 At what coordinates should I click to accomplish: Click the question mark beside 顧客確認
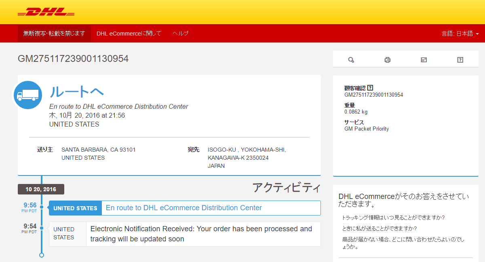(370, 88)
